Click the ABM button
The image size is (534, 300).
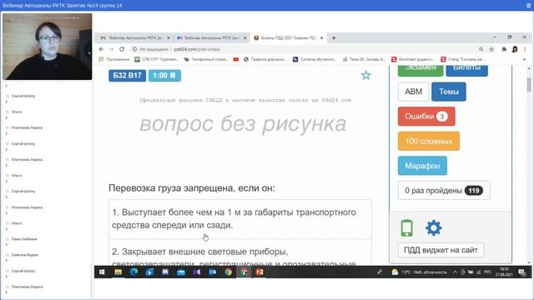click(x=413, y=92)
